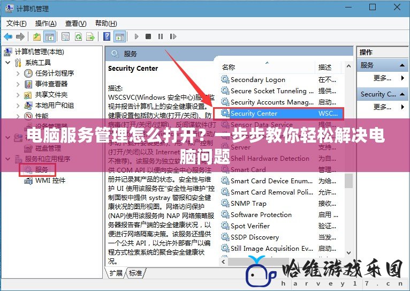The width and height of the screenshot is (410, 291).
Task: Click the Up one level folder icon
Action: click(37, 36)
